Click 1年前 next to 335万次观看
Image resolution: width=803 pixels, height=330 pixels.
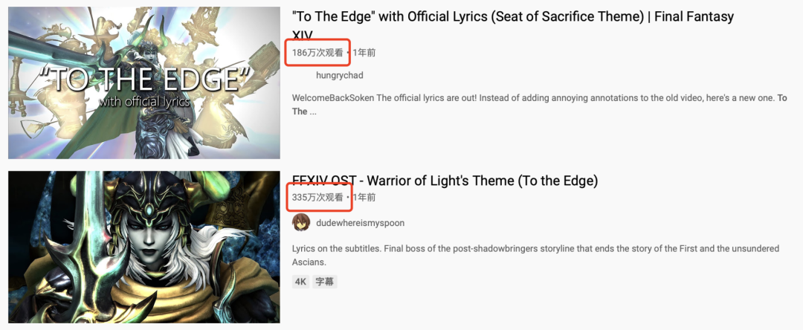tap(364, 197)
